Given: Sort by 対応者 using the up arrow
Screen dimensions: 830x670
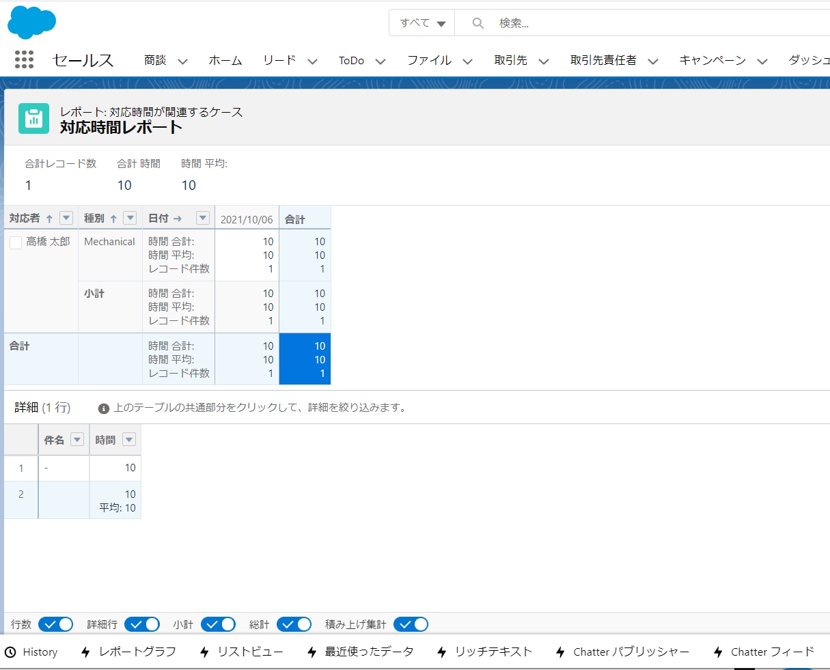Looking at the screenshot, I should 49,219.
